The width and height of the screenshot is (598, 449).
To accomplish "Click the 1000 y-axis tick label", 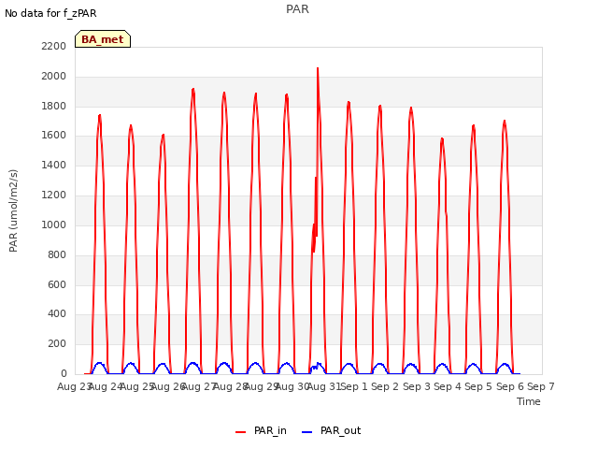I will coord(54,224).
